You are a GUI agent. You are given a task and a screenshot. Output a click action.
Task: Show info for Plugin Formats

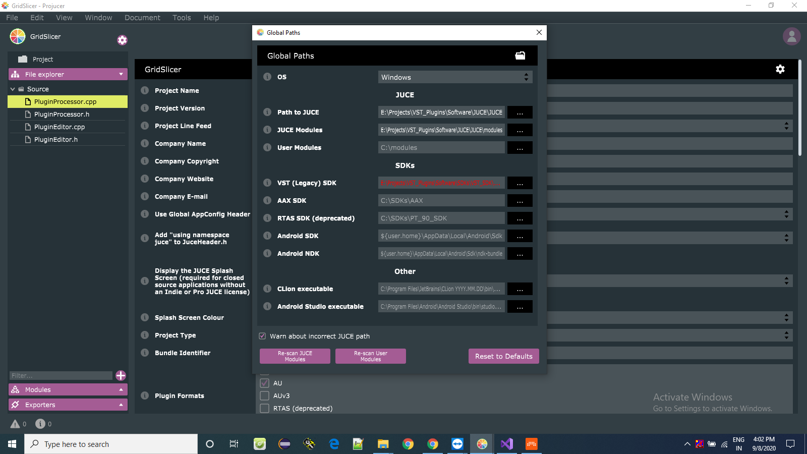[x=145, y=395]
